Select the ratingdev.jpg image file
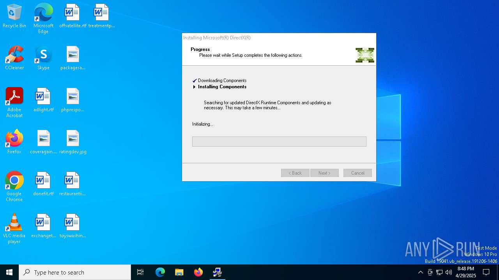499x280 pixels. [73, 142]
